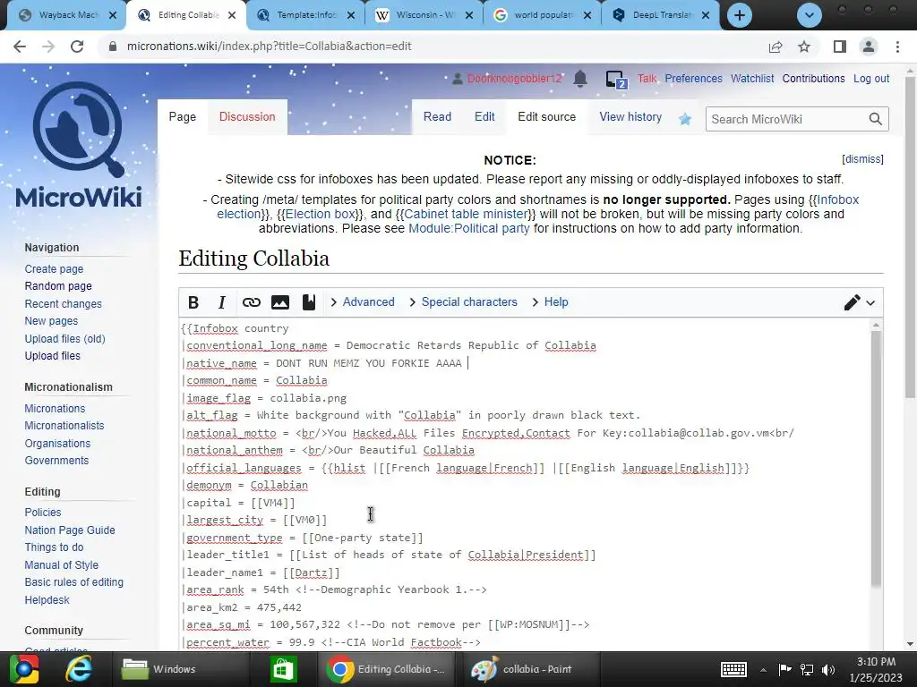
Task: Apply italic formatting in editor toolbar
Action: coord(222,302)
